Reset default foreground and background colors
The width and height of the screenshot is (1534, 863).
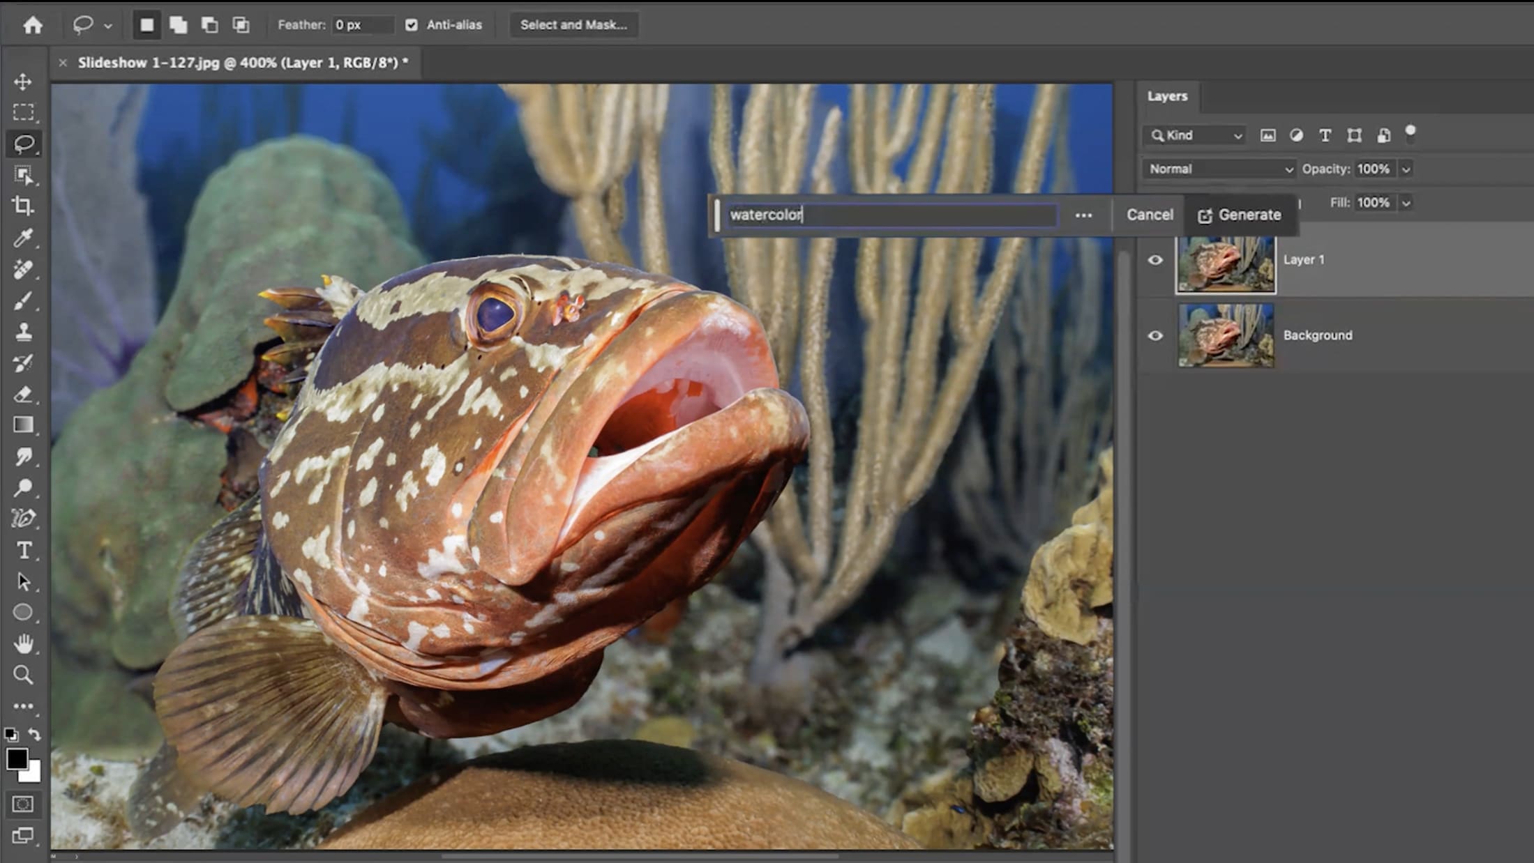pyautogui.click(x=10, y=735)
